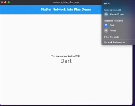Viewport: 135px width, 106px height.
Task: Click the Flutter Wi-Fi network icon
Action: (106, 31)
